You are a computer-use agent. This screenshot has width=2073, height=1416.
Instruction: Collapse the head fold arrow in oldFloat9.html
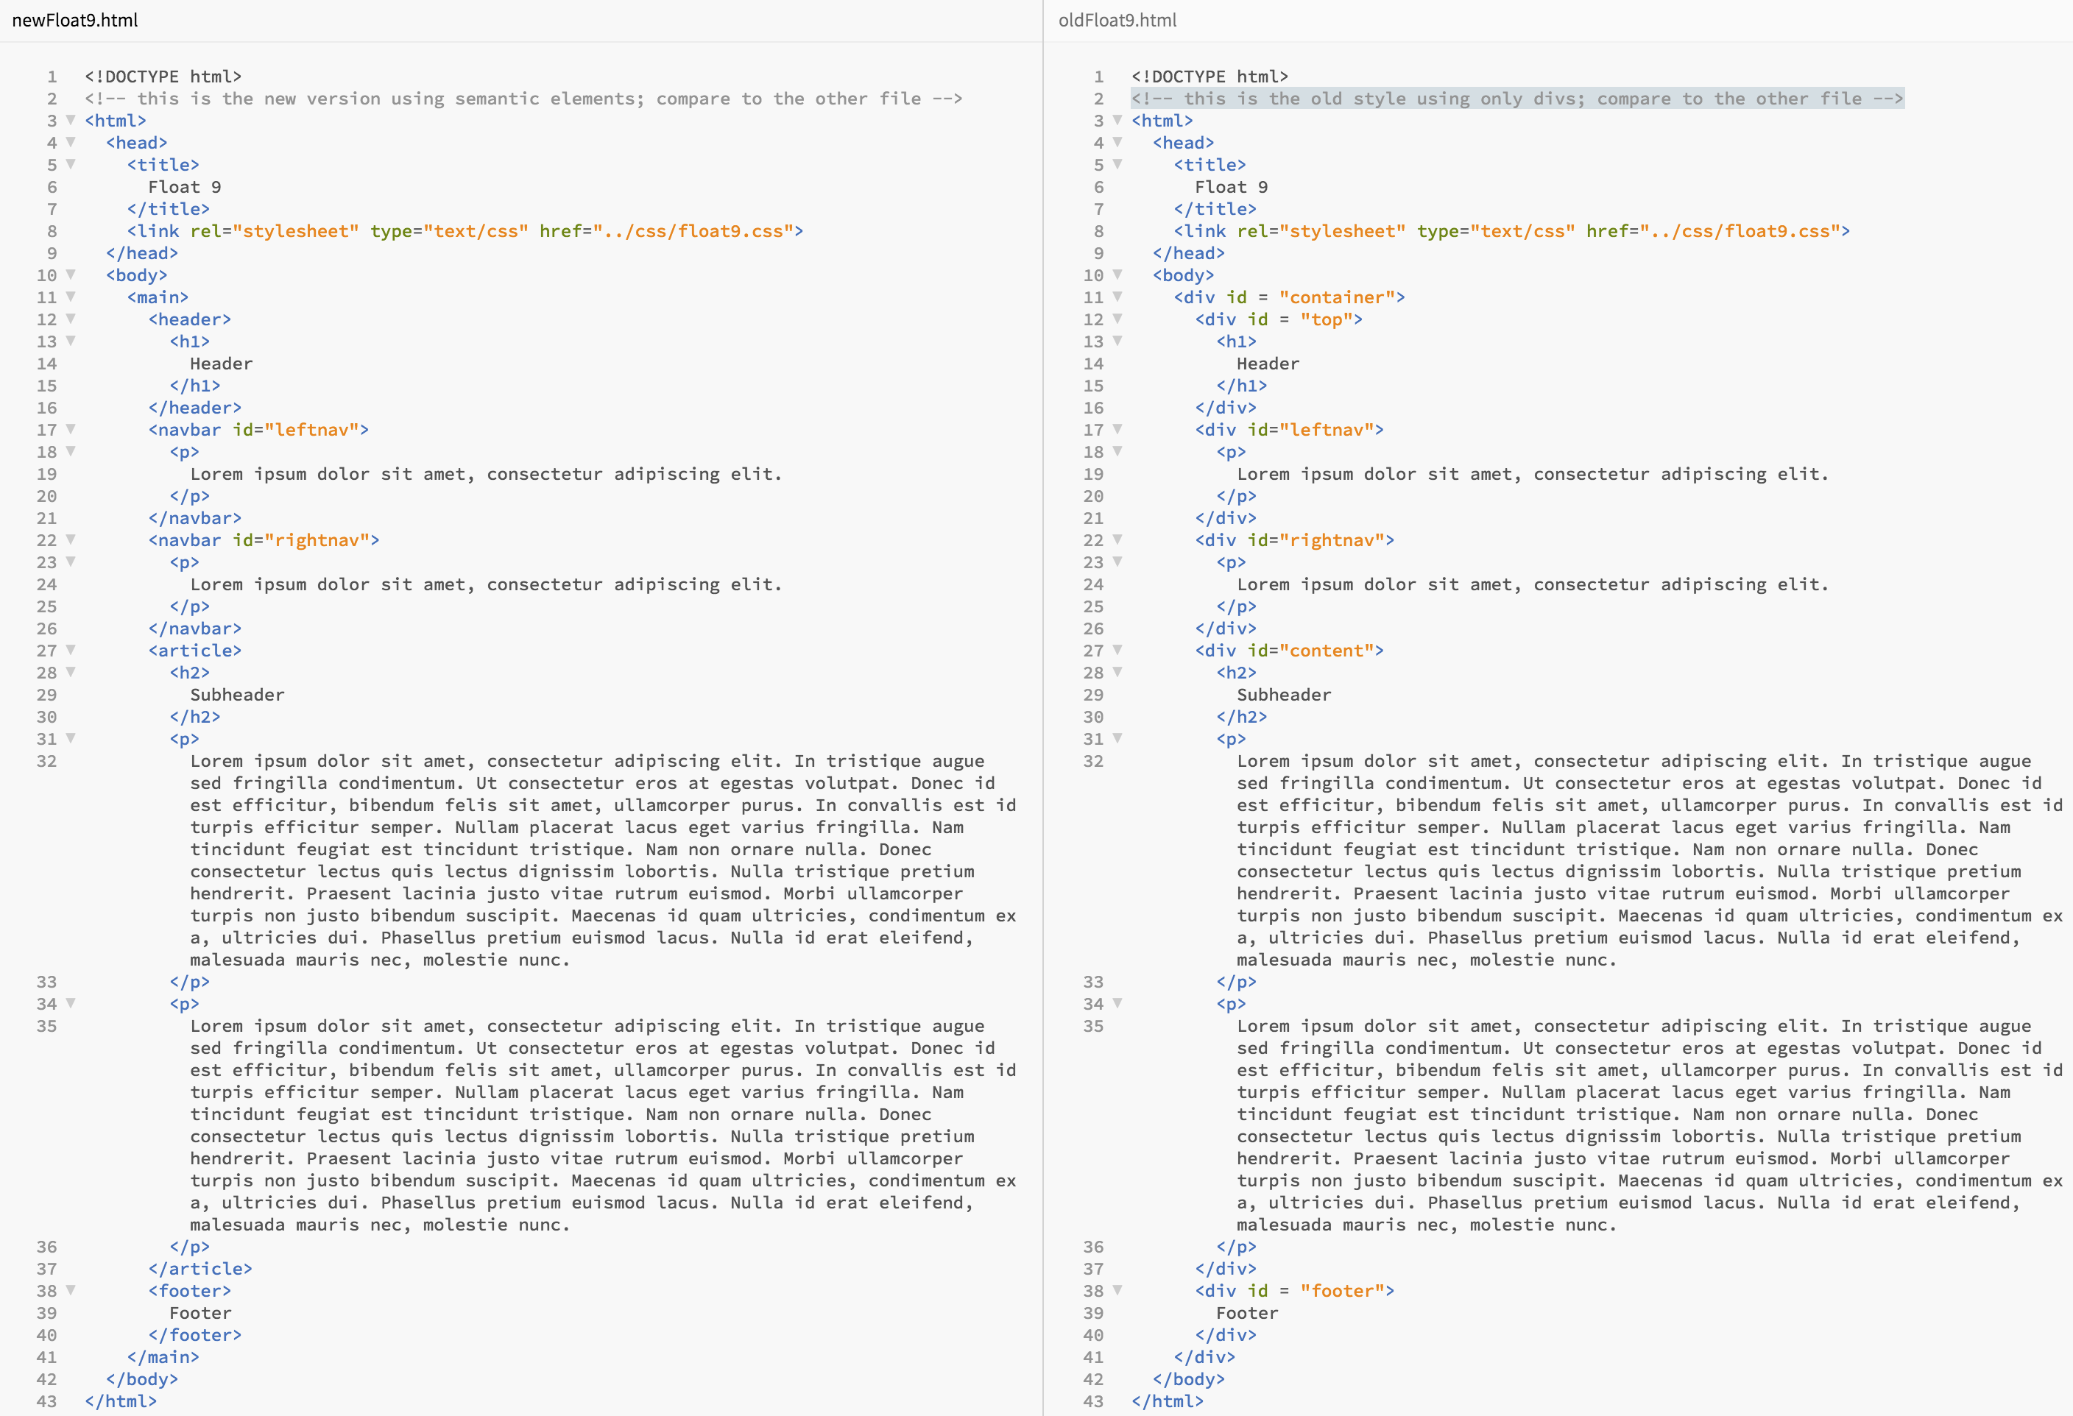1117,142
